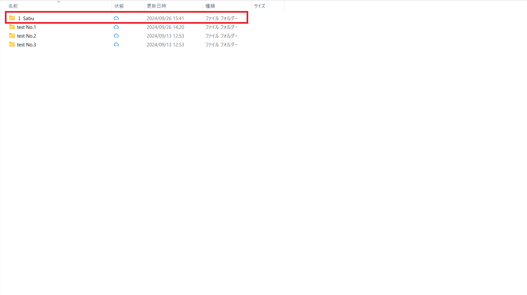The height and width of the screenshot is (295, 527).
Task: Click ファイル フォルダー type in test No.1 row
Action: (x=222, y=27)
